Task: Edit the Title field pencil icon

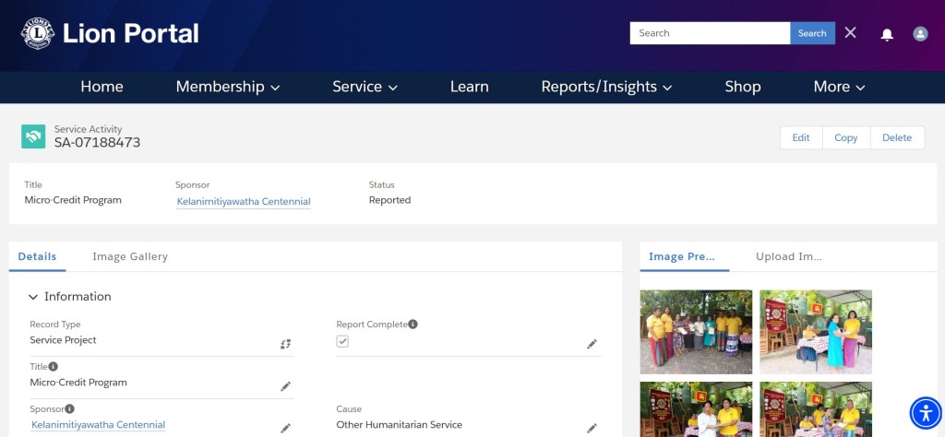Action: [x=286, y=386]
